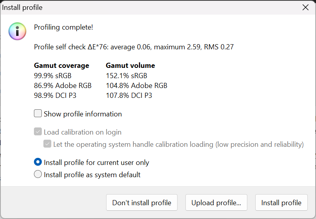Viewport: 316px width, 219px height.
Task: Click the 86.9% Adobe RGB coverage value
Action: point(63,85)
